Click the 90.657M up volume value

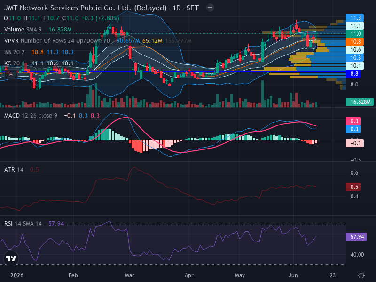click(128, 41)
